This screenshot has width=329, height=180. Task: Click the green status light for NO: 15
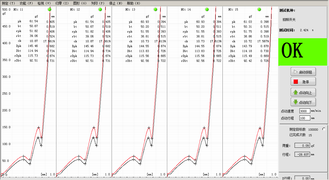click(259, 9)
